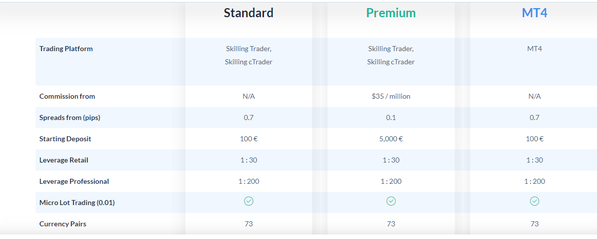Click the Micro Lot Trading (0.01) label
The width and height of the screenshot is (597, 239).
pos(77,203)
